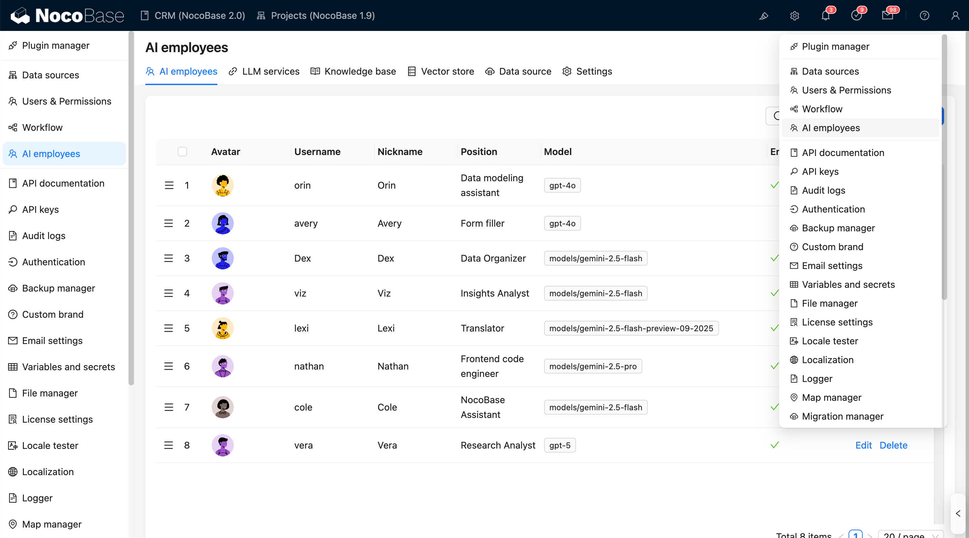Click Orin's avatar thumbnail
The height and width of the screenshot is (538, 969).
coord(223,185)
